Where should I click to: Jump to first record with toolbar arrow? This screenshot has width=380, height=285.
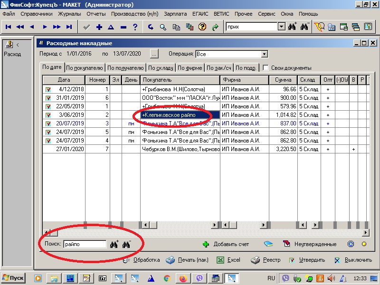[x=9, y=27]
